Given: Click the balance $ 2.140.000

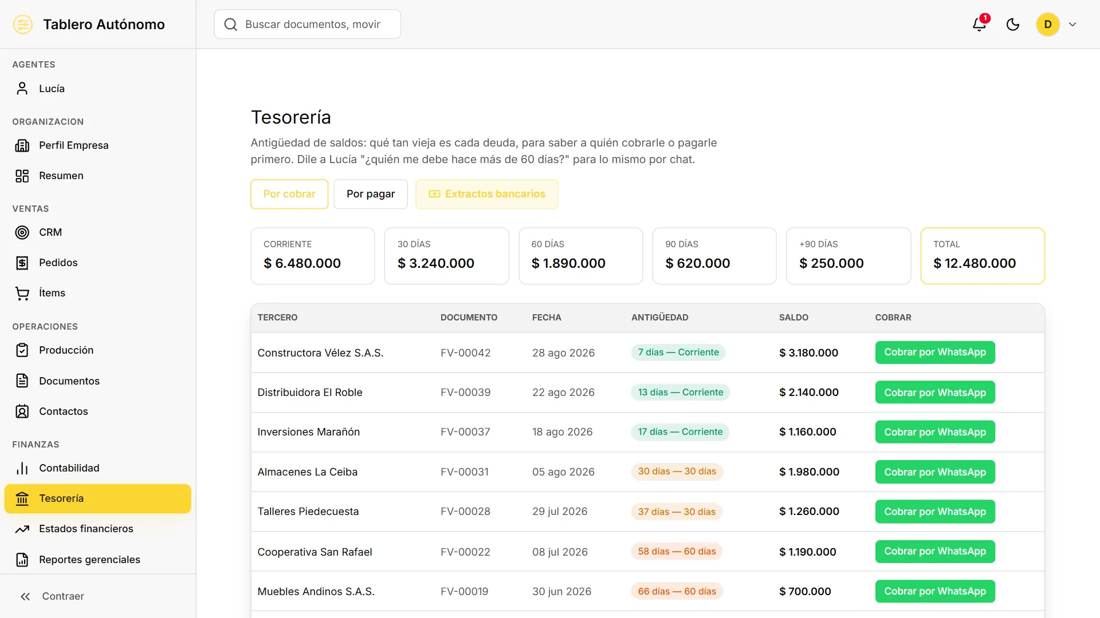Looking at the screenshot, I should tap(808, 393).
